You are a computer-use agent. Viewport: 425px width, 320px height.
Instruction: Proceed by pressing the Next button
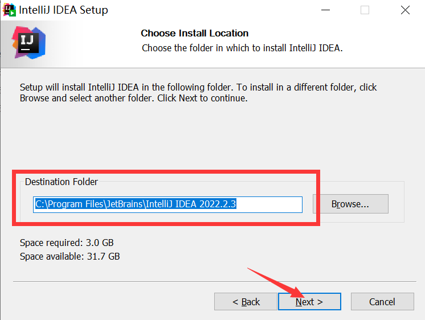309,302
